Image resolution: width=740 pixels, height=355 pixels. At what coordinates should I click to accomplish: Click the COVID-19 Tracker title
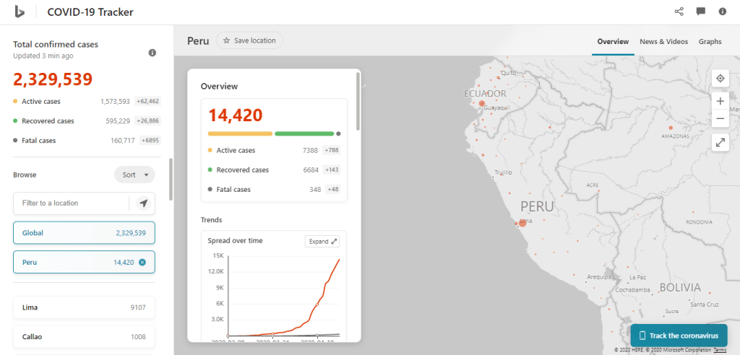[90, 12]
